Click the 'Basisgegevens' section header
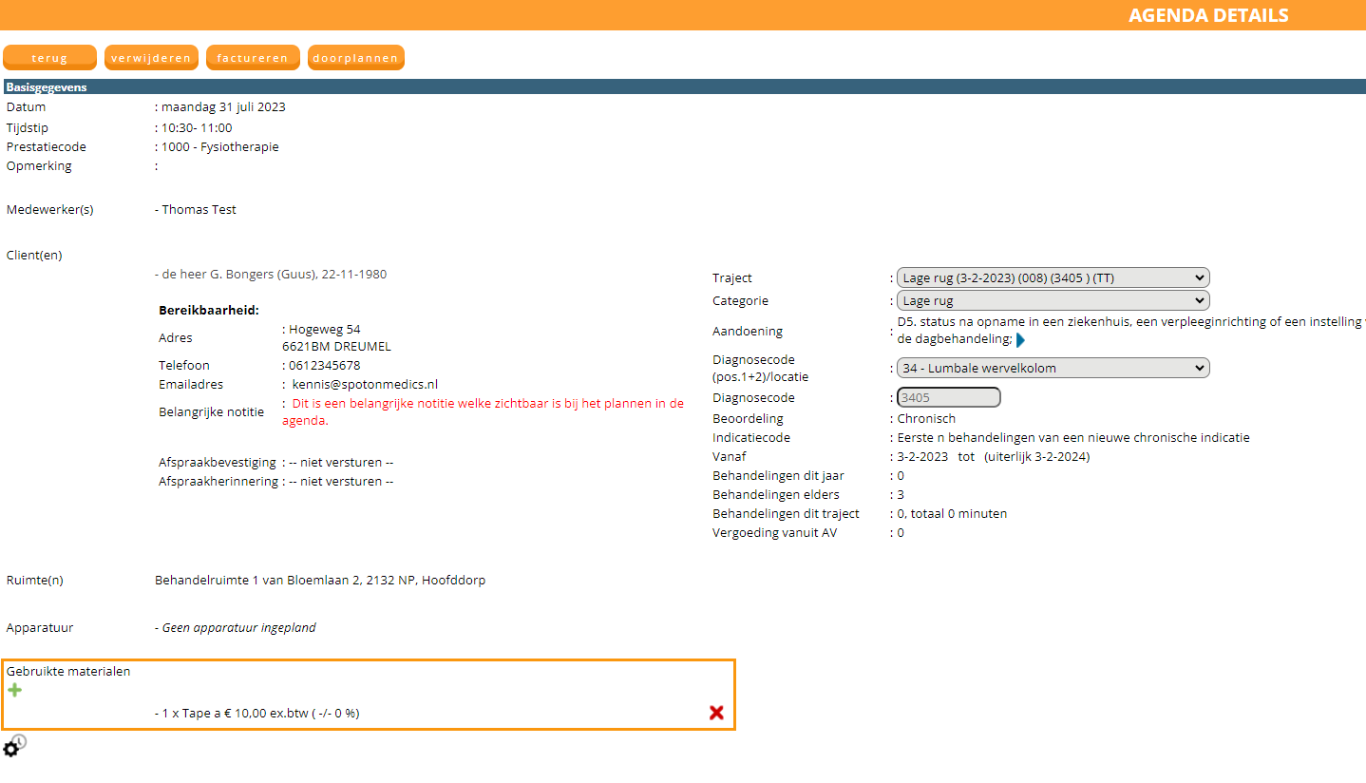This screenshot has height=783, width=1366. click(x=47, y=87)
